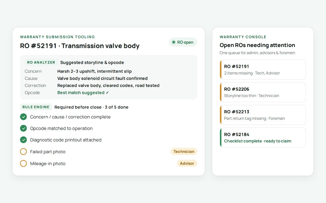326x203 pixels.
Task: Click 'Opcode matched to operation' label
Action: 61,128
